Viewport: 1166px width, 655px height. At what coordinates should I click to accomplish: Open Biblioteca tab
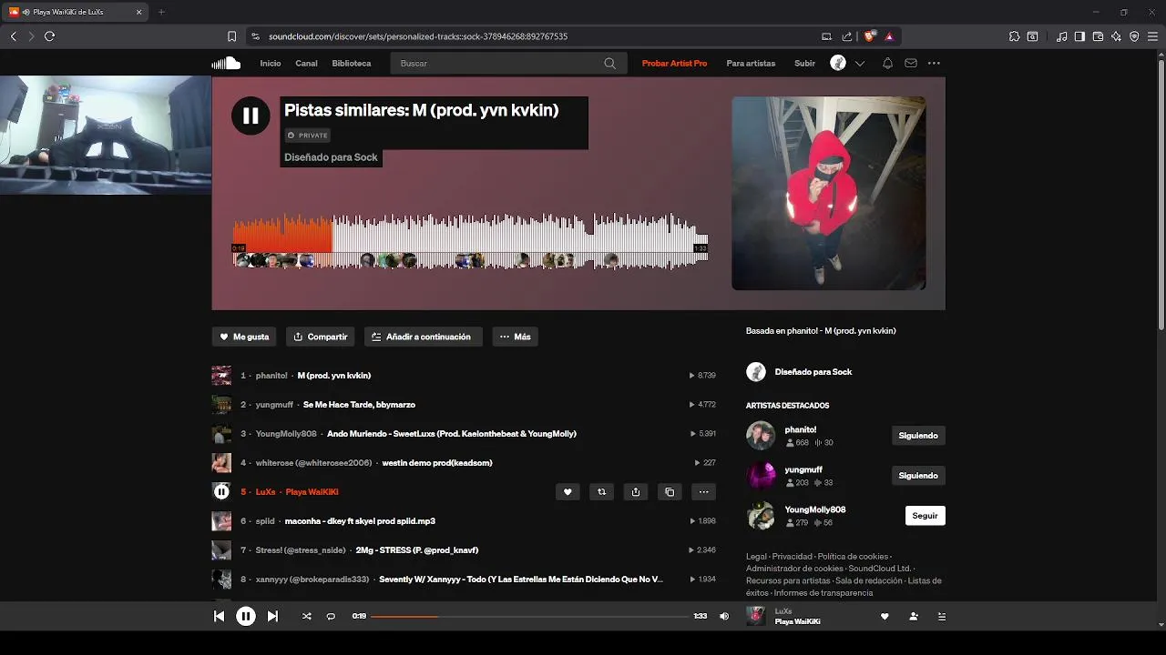point(352,64)
